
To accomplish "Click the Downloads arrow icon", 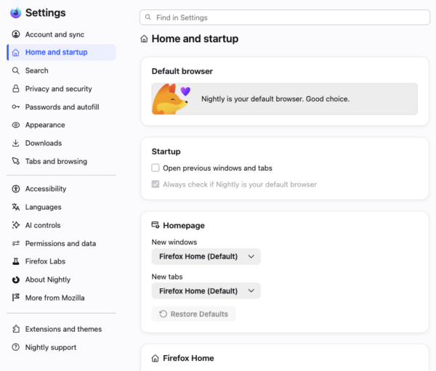I will (x=16, y=143).
